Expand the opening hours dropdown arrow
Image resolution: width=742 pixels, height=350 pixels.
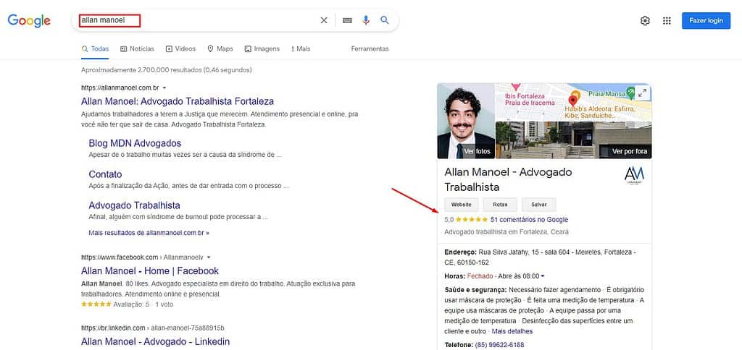[543, 276]
